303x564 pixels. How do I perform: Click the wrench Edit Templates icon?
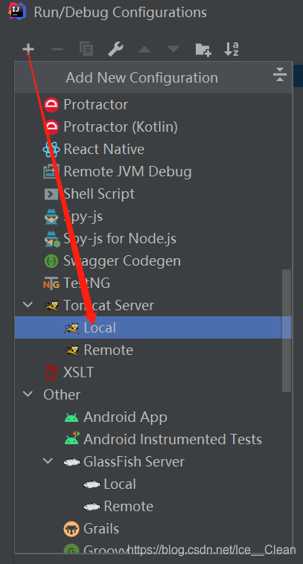(x=115, y=49)
